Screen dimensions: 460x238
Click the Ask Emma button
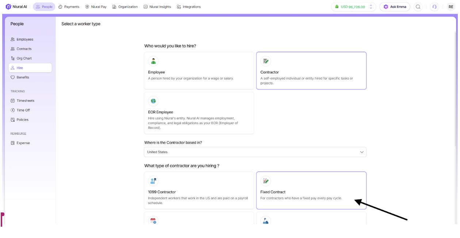395,7
